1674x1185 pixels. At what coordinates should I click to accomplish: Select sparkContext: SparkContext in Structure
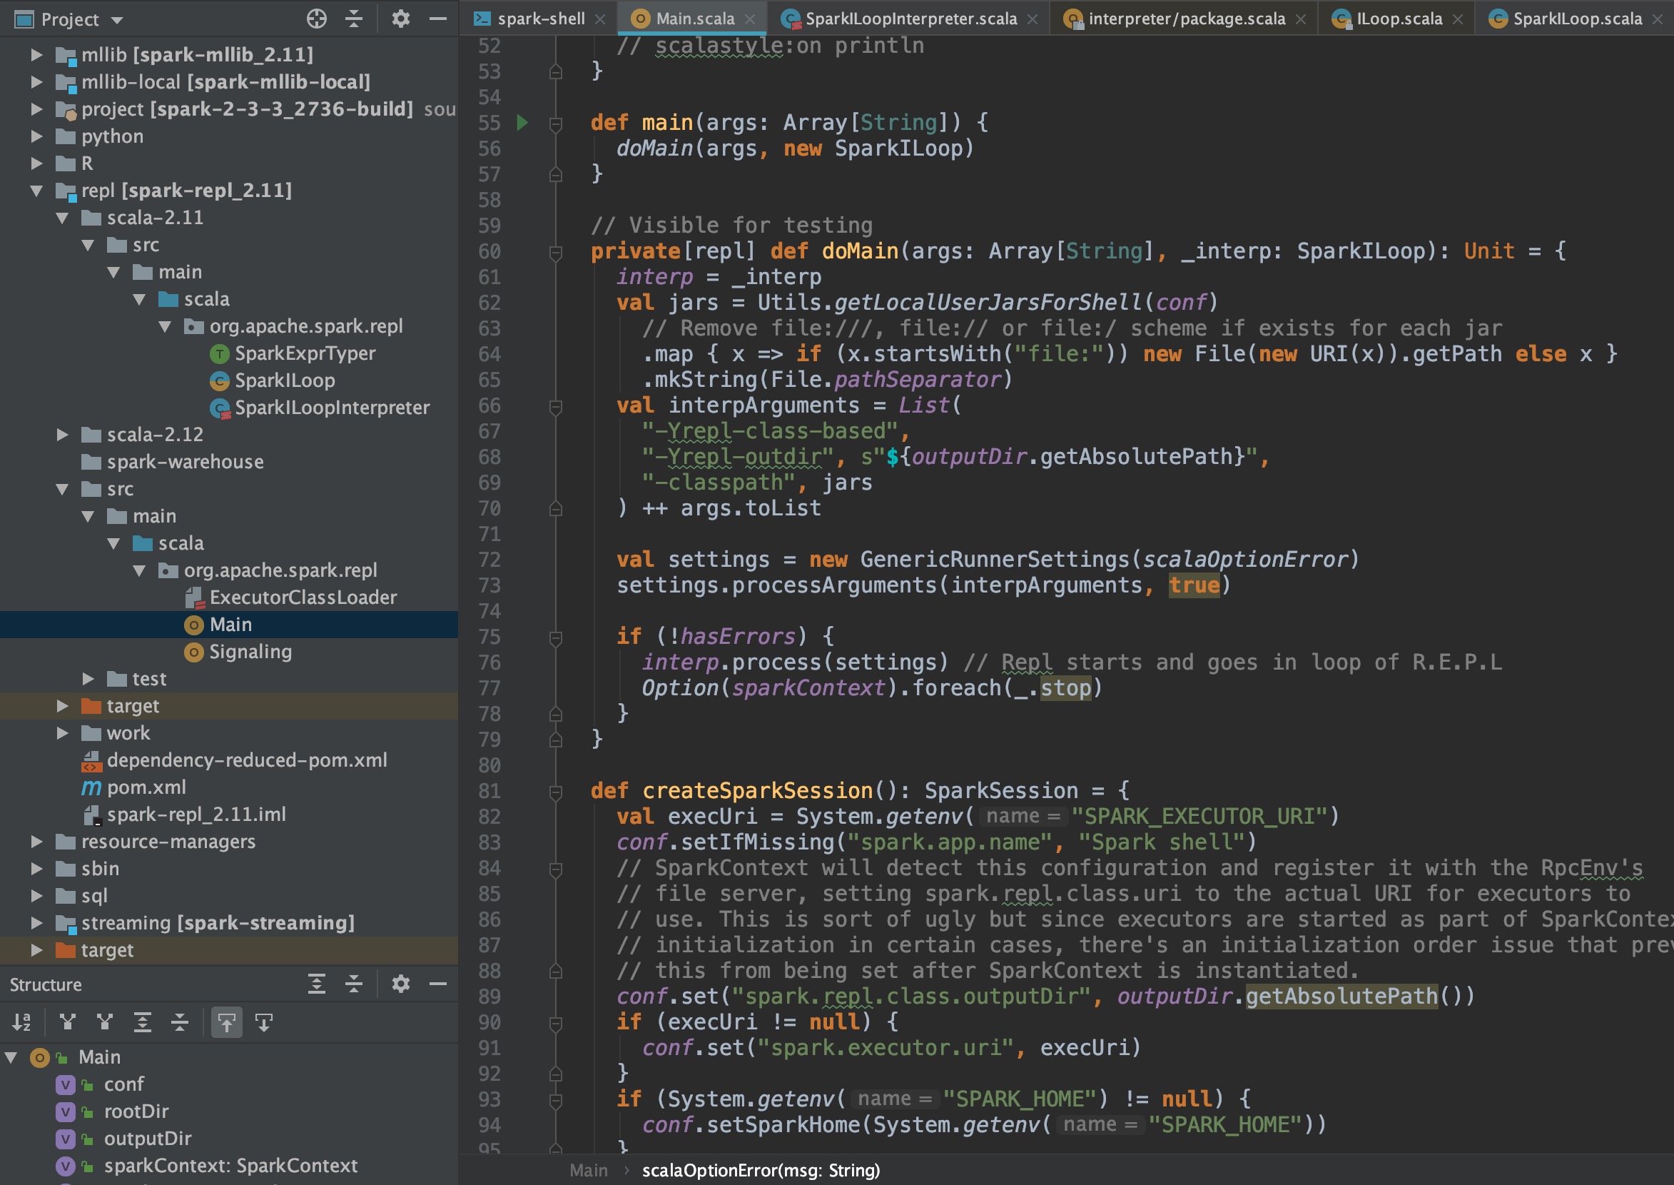tap(230, 1165)
